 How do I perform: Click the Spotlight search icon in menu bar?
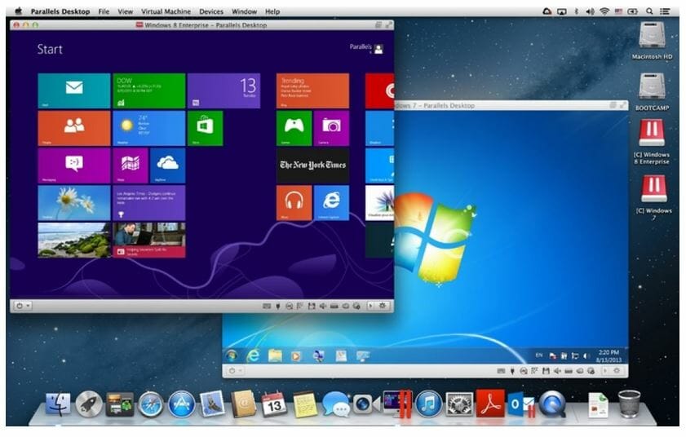point(649,11)
